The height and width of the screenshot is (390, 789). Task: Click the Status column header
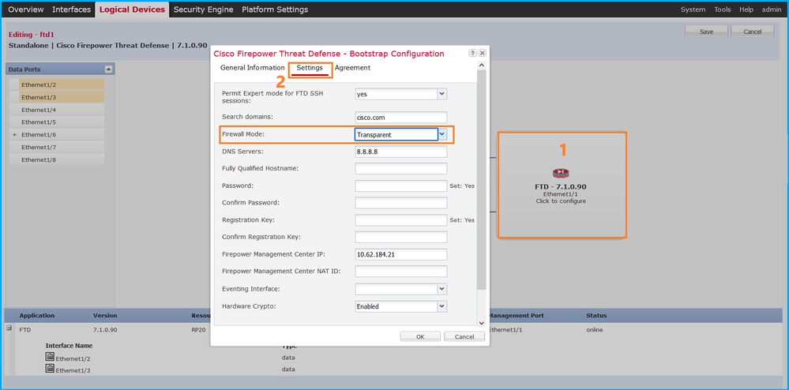[x=596, y=316]
